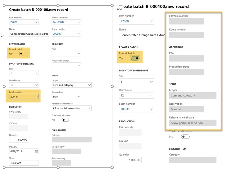Screen dimensions: 228x171
Task: Click the Time field showing 10:00 AM
Action: [24, 163]
